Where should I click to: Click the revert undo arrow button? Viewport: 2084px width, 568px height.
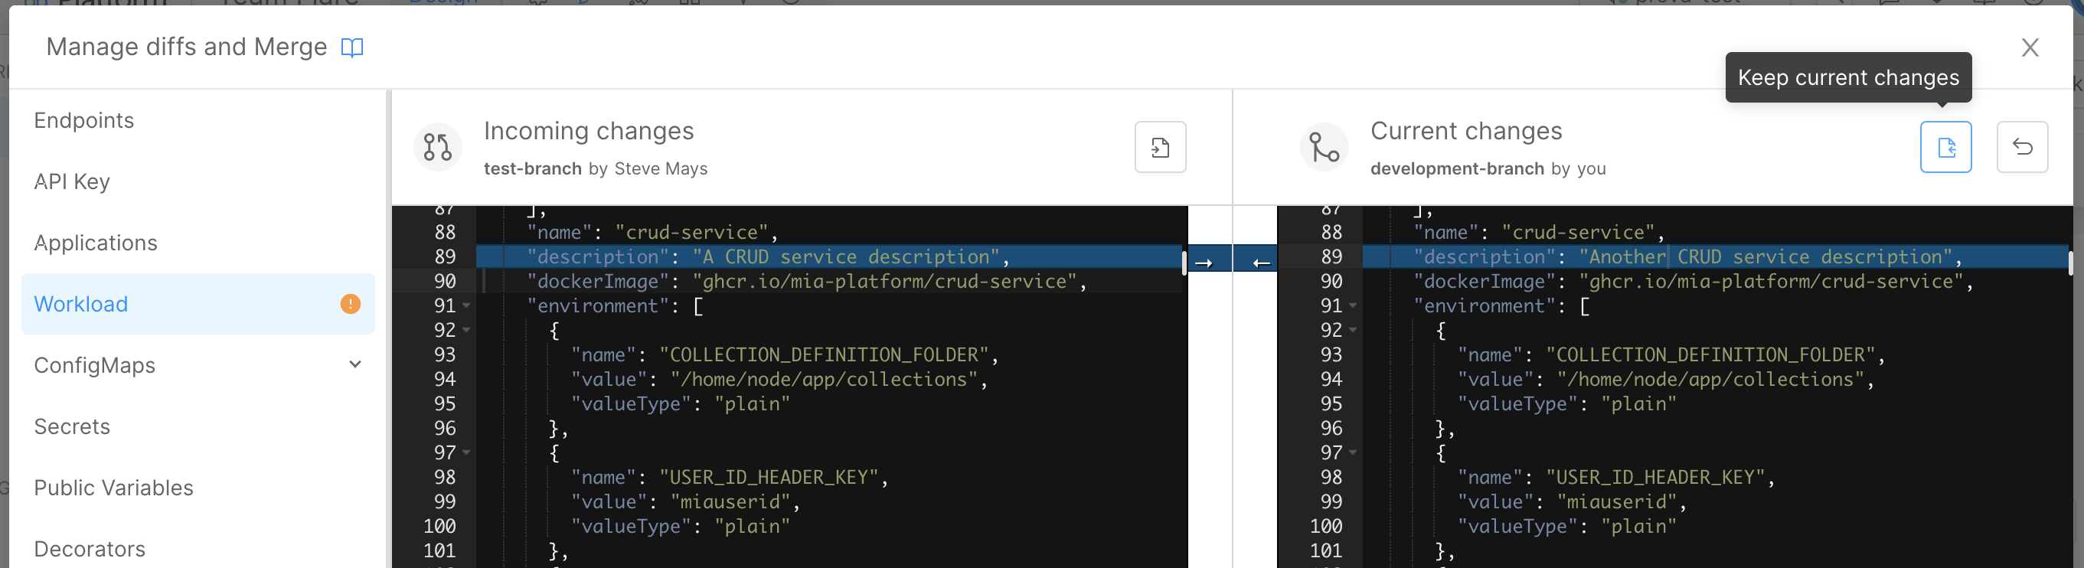(2022, 147)
